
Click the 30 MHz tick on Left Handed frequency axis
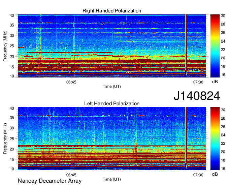tap(12, 128)
